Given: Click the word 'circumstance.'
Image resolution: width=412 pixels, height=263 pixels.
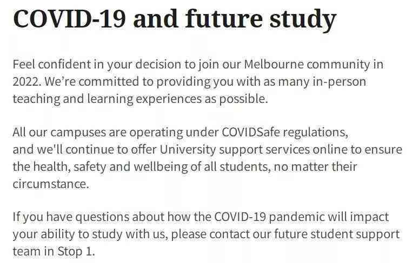Looking at the screenshot, I should [x=51, y=184].
